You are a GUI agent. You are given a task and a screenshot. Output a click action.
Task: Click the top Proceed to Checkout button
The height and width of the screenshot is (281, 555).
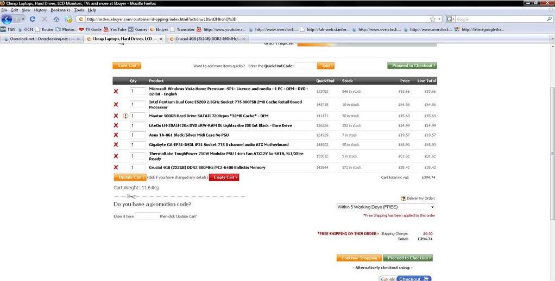(x=412, y=66)
